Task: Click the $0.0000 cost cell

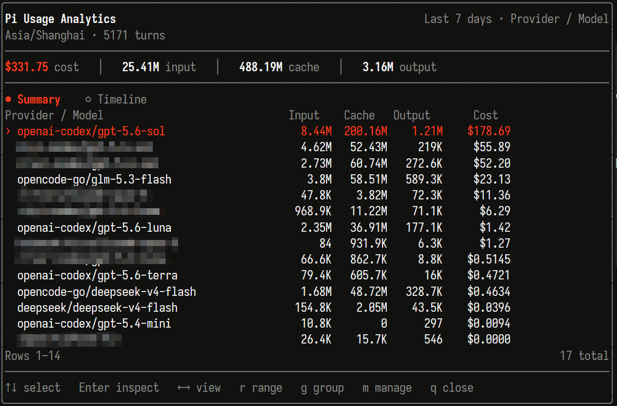Action: click(x=489, y=339)
